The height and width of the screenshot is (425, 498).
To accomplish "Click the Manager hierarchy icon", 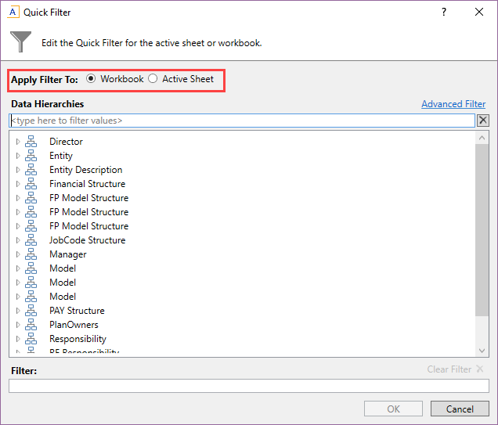I will 31,254.
